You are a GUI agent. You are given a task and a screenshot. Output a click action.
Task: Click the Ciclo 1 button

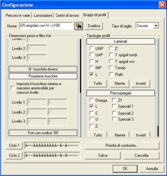[14, 146]
